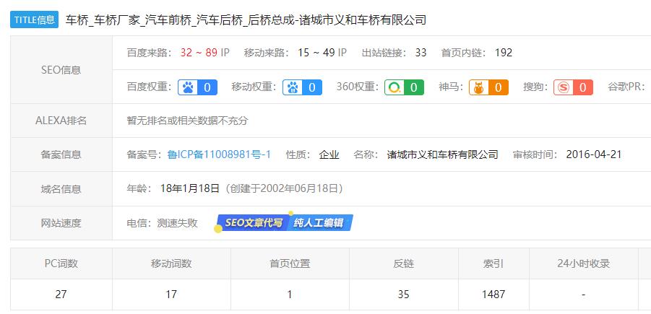Click the SEO信息 row label
Screen dimensions: 651x314
[x=61, y=70]
